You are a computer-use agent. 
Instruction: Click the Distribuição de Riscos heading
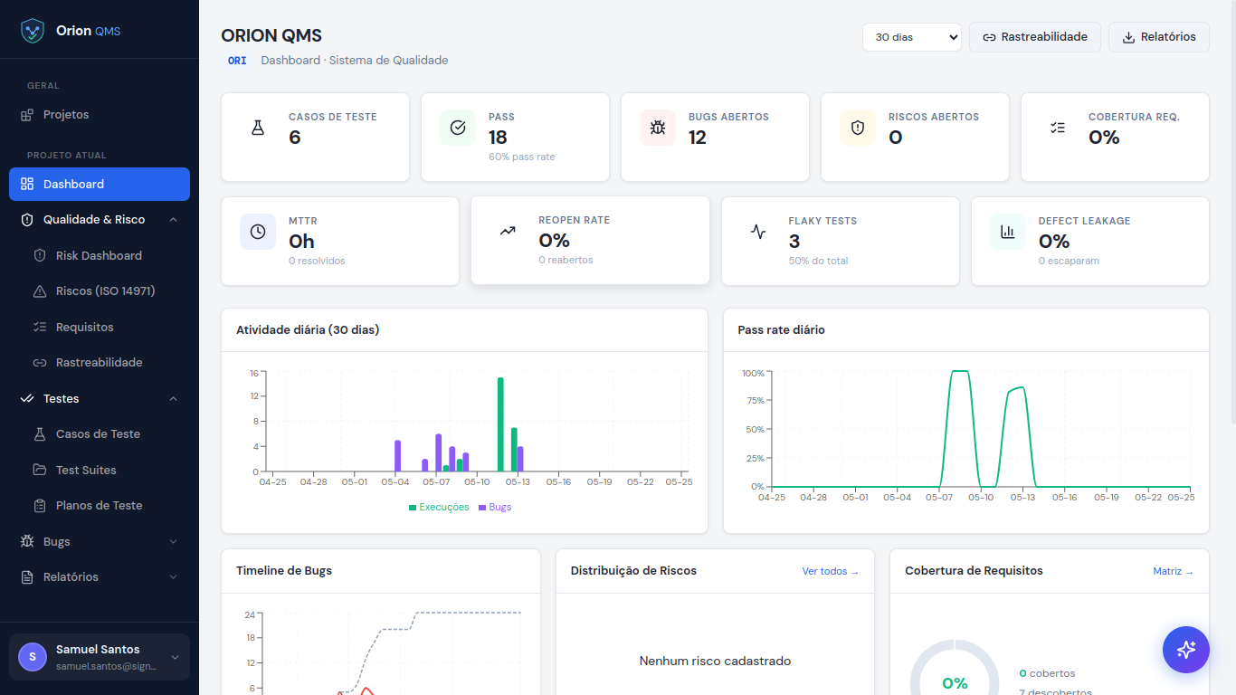(x=633, y=571)
